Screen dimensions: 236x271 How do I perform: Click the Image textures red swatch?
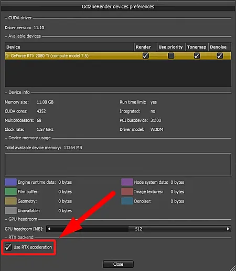[127, 191]
